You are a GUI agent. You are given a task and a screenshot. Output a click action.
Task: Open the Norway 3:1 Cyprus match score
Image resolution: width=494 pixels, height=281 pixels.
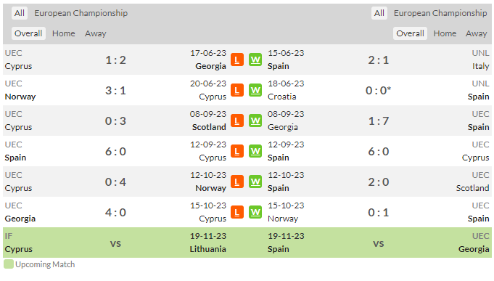pyautogui.click(x=115, y=91)
